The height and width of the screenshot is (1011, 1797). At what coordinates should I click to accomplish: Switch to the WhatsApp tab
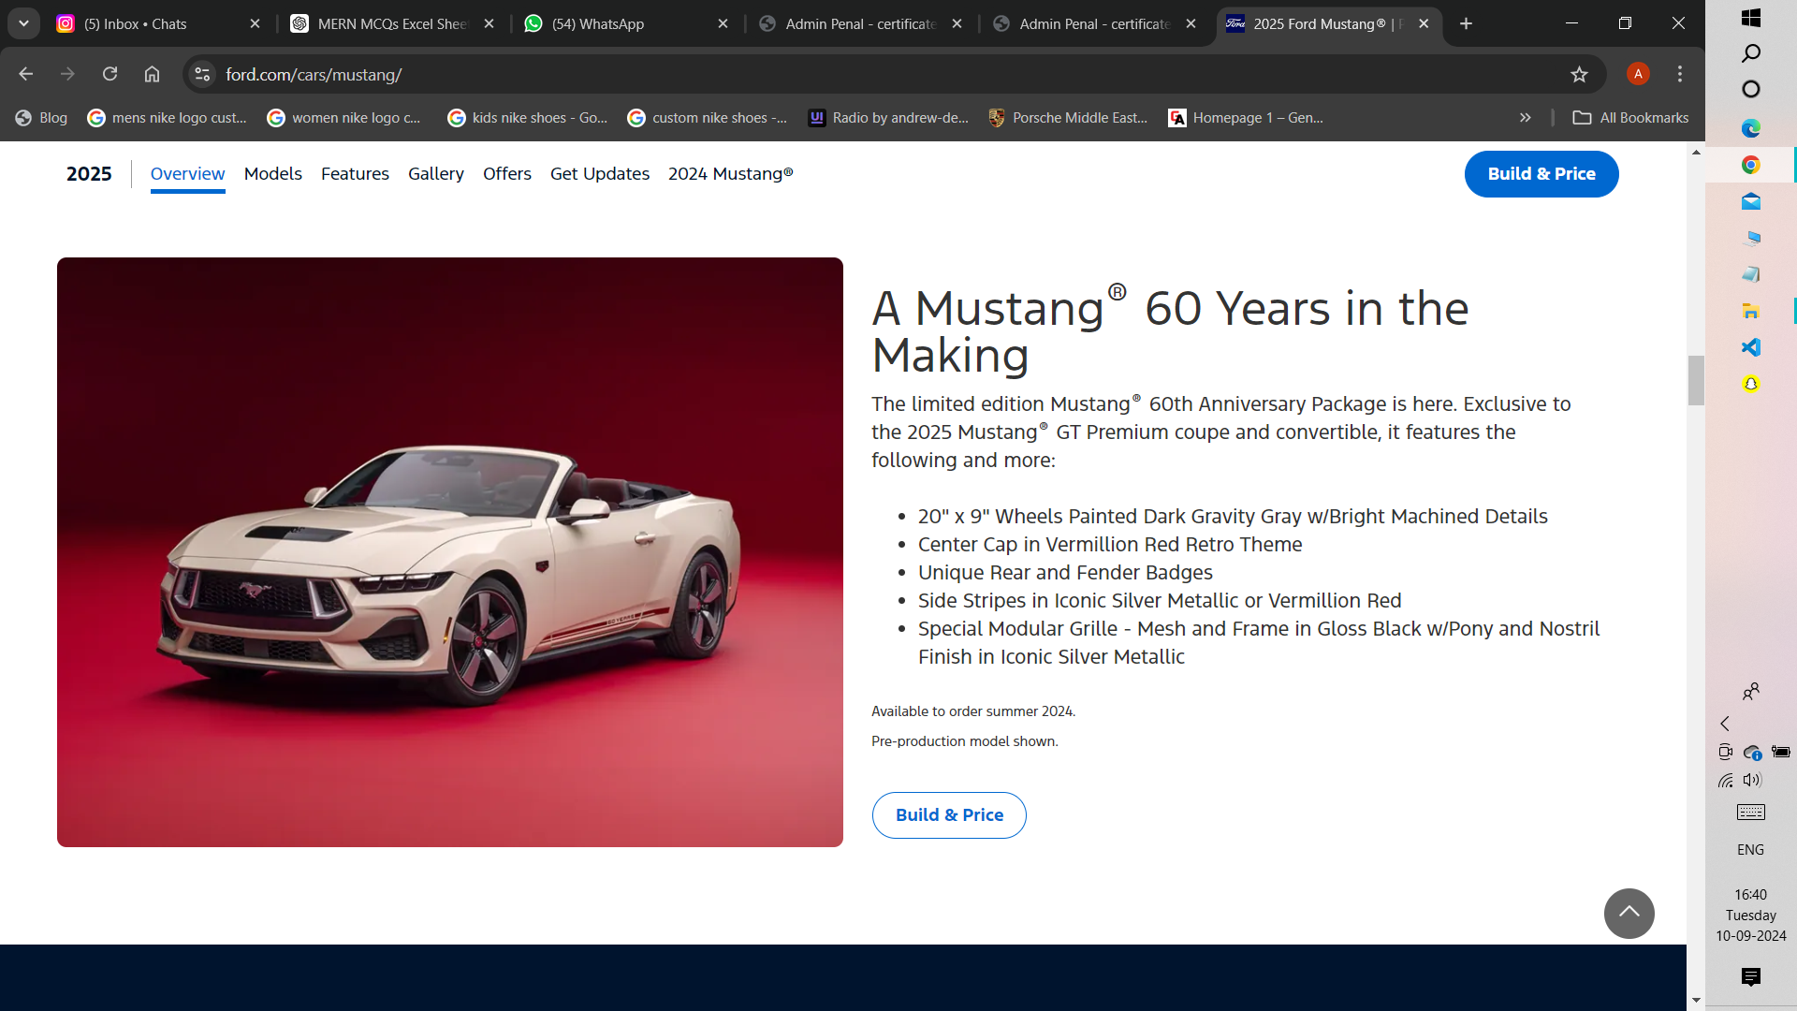(627, 23)
